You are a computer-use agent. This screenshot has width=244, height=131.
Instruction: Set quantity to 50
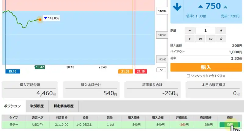tap(211, 39)
